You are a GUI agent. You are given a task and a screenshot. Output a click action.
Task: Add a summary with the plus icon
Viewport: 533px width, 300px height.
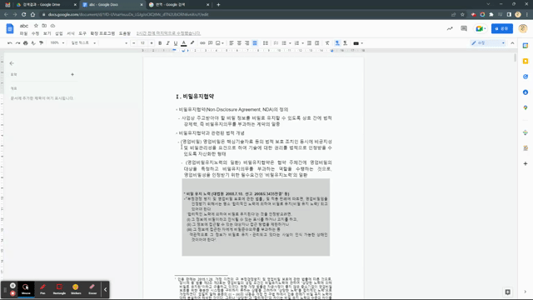[x=72, y=74]
